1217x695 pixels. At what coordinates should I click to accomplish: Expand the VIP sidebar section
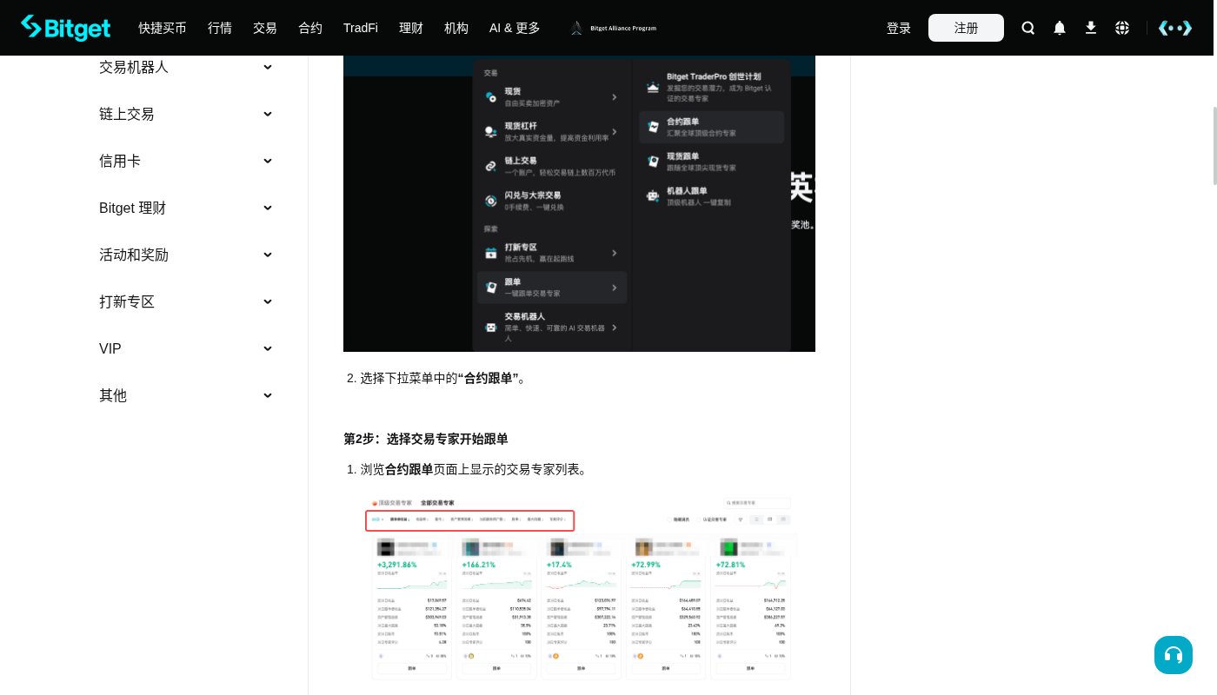(x=268, y=348)
